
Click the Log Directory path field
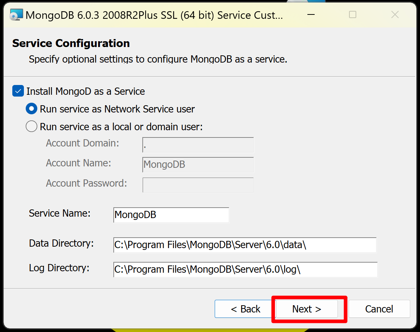click(245, 269)
